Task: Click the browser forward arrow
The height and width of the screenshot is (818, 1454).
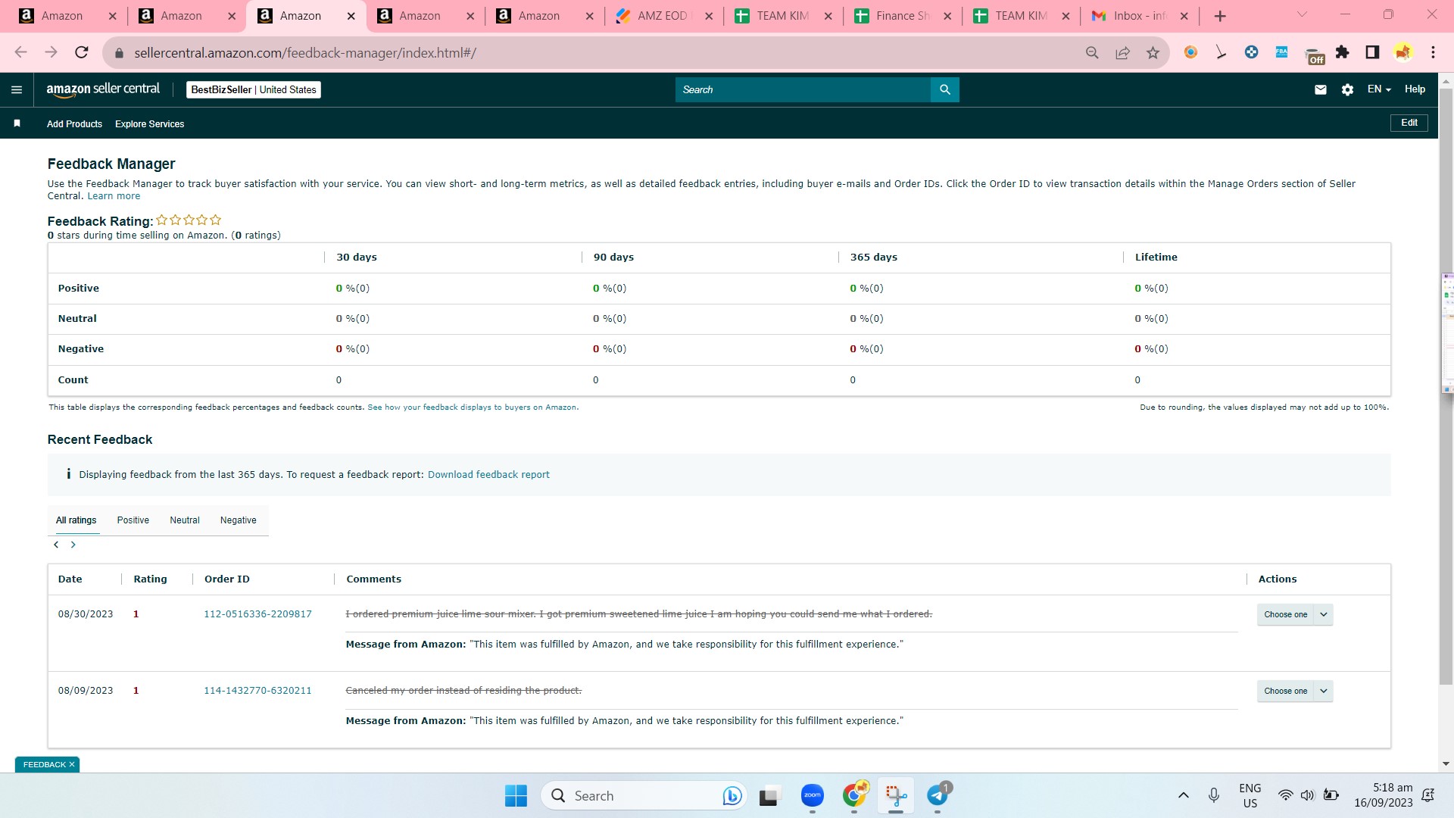Action: (x=51, y=52)
